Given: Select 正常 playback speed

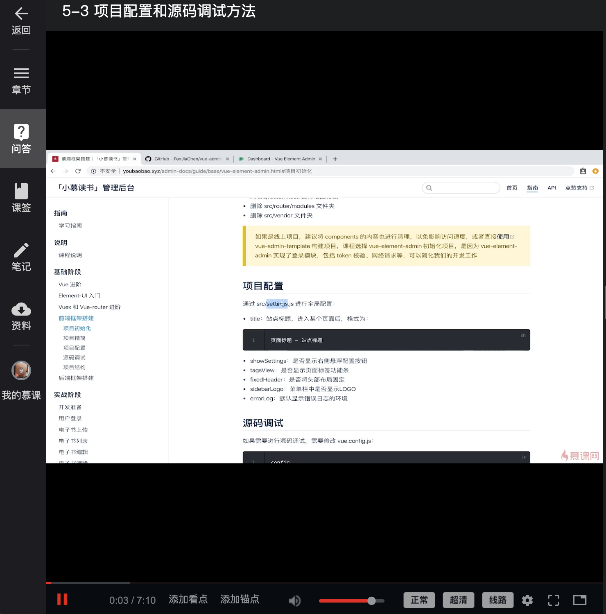Looking at the screenshot, I should click(x=419, y=600).
